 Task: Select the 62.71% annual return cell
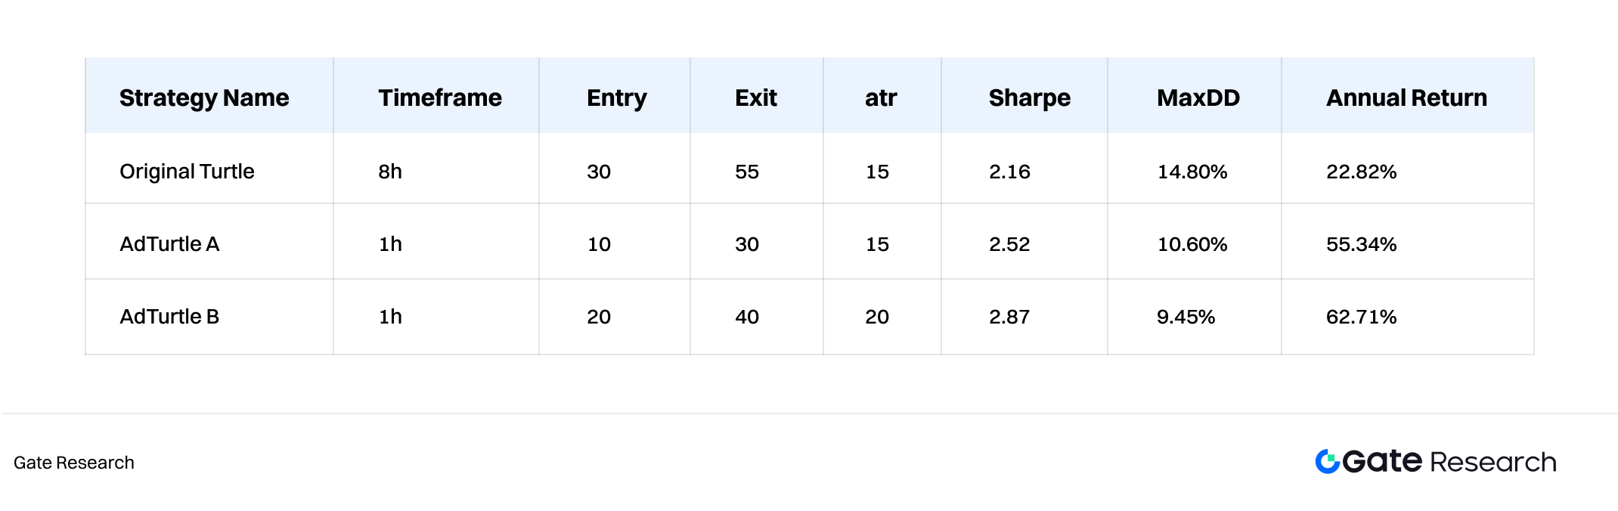(x=1361, y=317)
